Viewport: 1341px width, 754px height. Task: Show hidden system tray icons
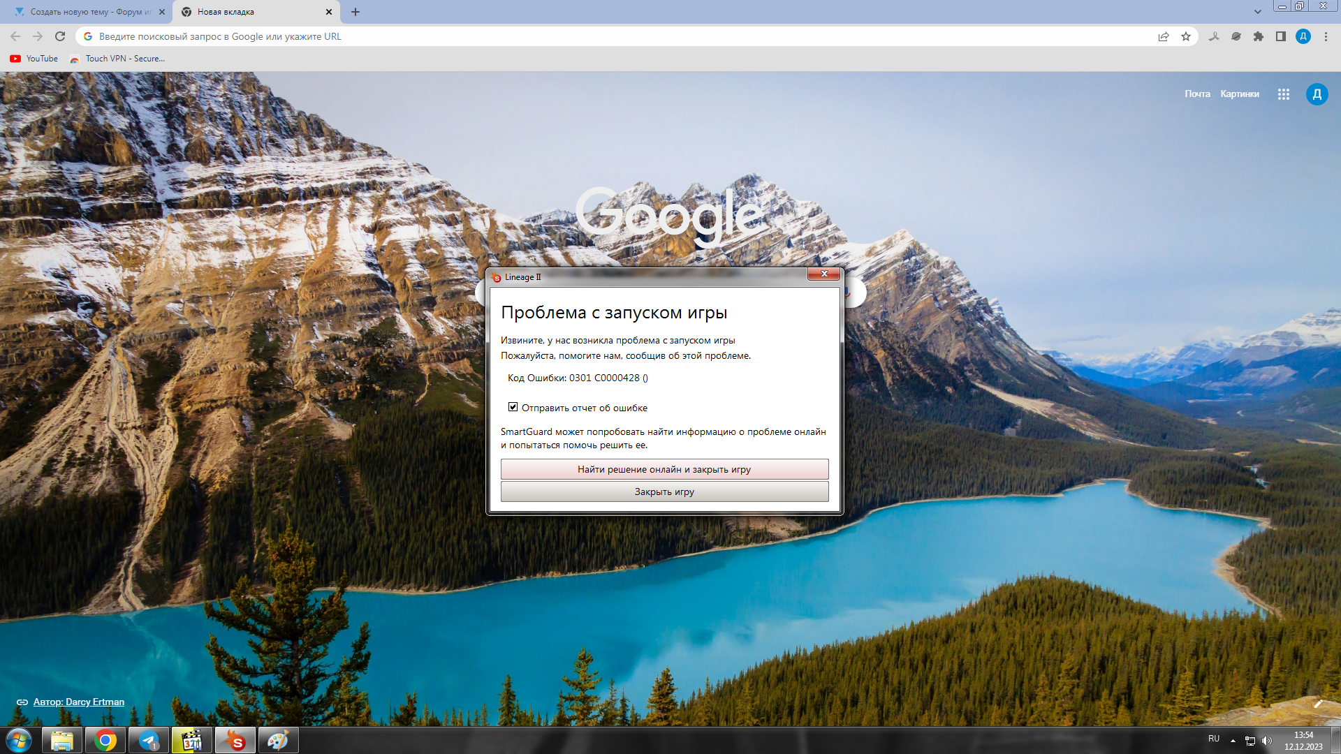(x=1233, y=741)
